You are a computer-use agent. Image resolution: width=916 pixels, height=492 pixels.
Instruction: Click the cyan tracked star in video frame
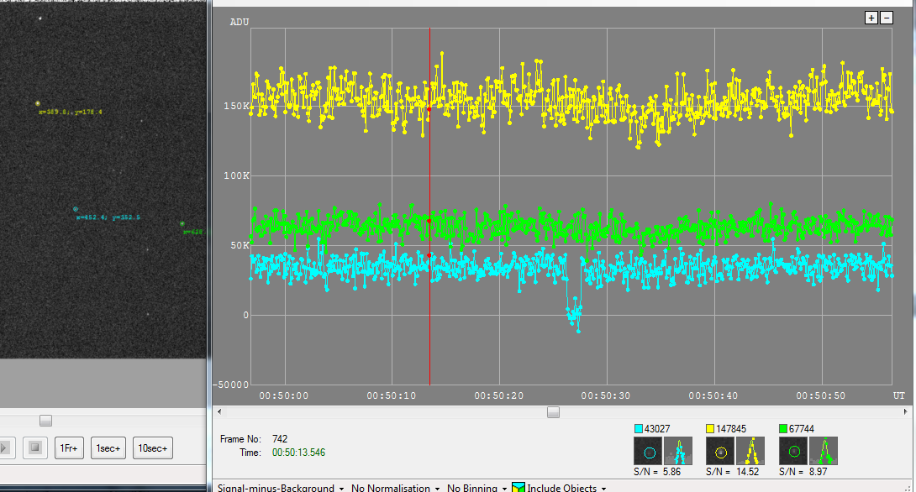76,209
